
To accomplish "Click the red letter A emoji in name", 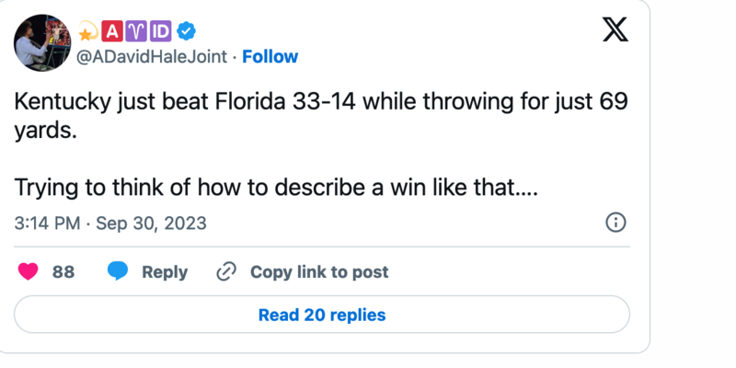I will [111, 31].
